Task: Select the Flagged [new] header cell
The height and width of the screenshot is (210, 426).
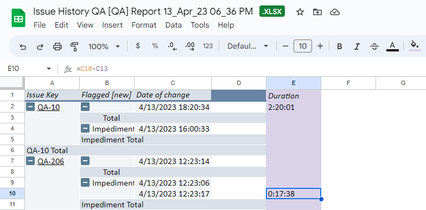Action: tap(107, 95)
